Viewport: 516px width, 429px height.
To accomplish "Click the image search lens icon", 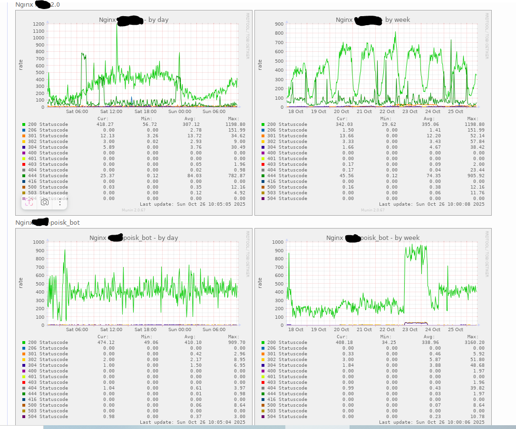I will [x=44, y=202].
